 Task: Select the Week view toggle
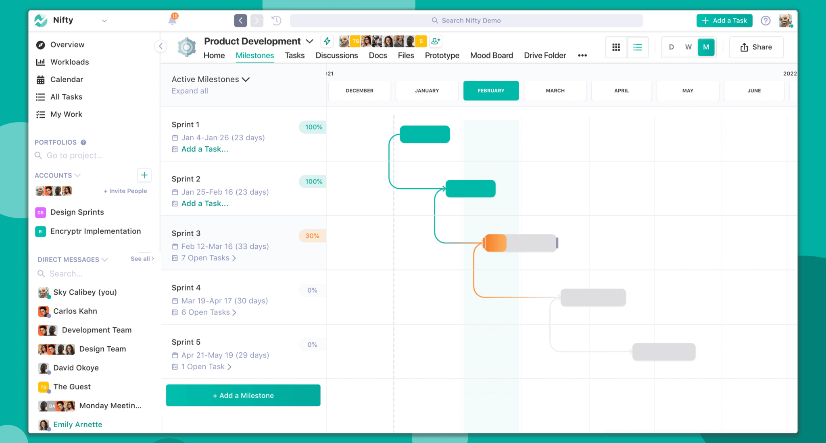tap(688, 47)
